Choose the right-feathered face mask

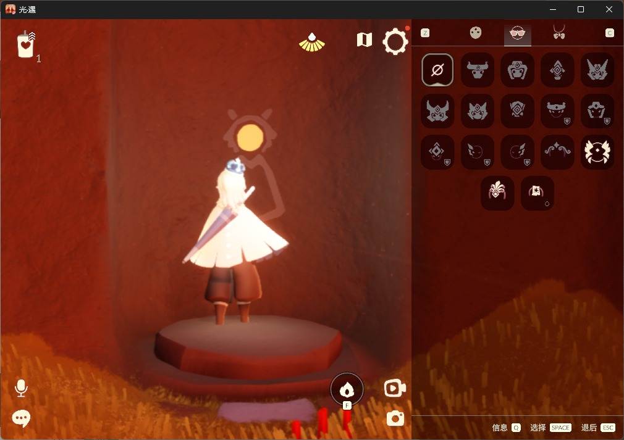[x=517, y=152]
